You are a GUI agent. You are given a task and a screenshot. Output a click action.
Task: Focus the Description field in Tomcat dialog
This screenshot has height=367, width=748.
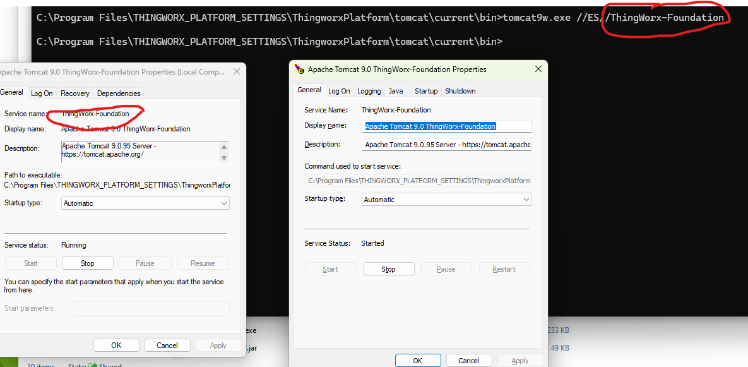click(x=447, y=145)
